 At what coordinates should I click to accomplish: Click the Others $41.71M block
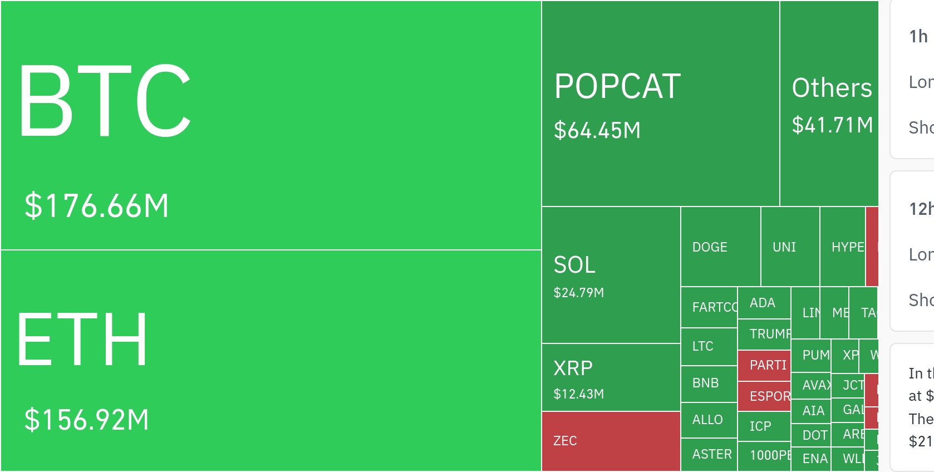[x=829, y=104]
